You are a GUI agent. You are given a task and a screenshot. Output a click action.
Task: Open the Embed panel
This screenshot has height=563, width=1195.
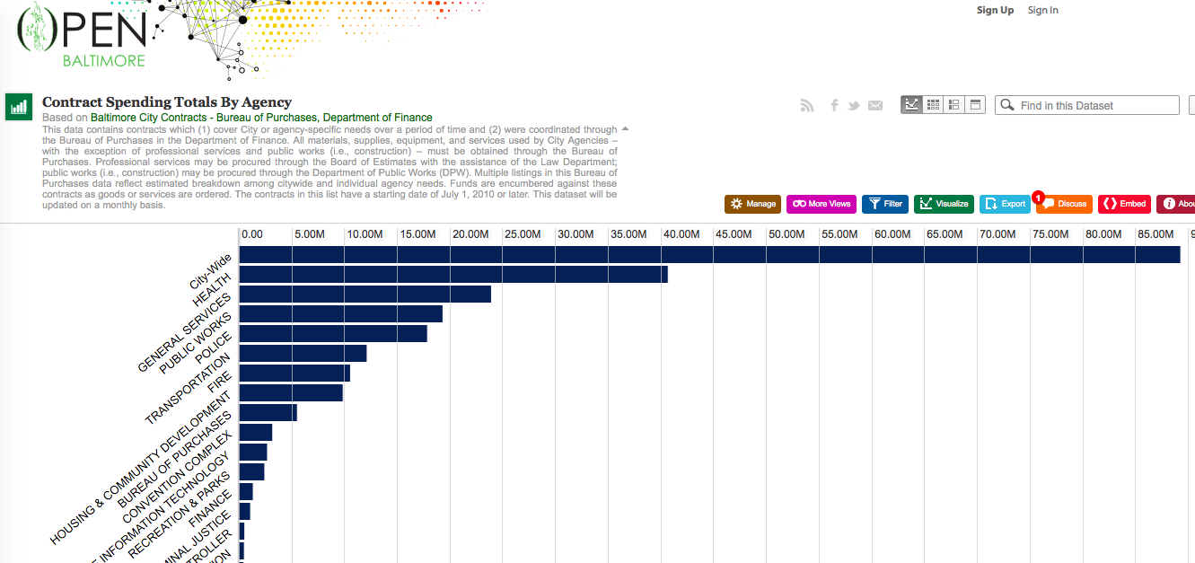[x=1124, y=204]
